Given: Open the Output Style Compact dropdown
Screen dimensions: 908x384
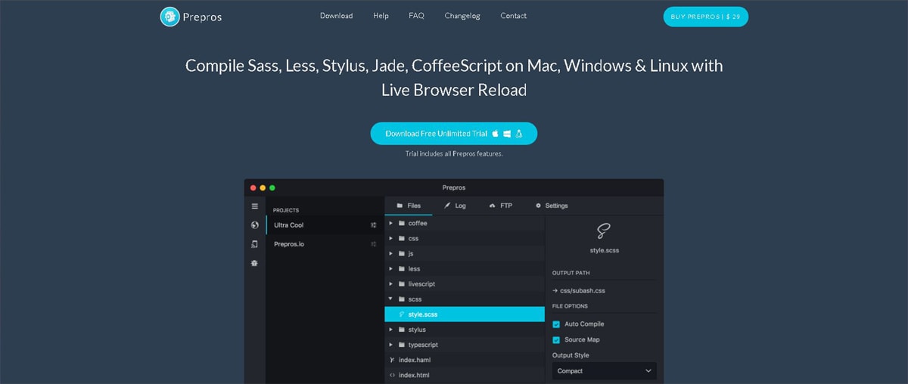Looking at the screenshot, I should 604,371.
